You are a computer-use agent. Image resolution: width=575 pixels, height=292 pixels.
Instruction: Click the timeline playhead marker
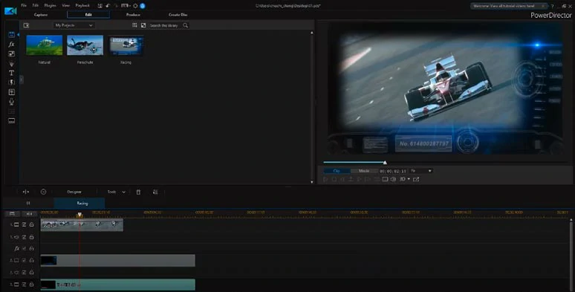click(79, 215)
